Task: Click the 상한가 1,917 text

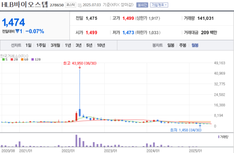Action: coord(147,18)
